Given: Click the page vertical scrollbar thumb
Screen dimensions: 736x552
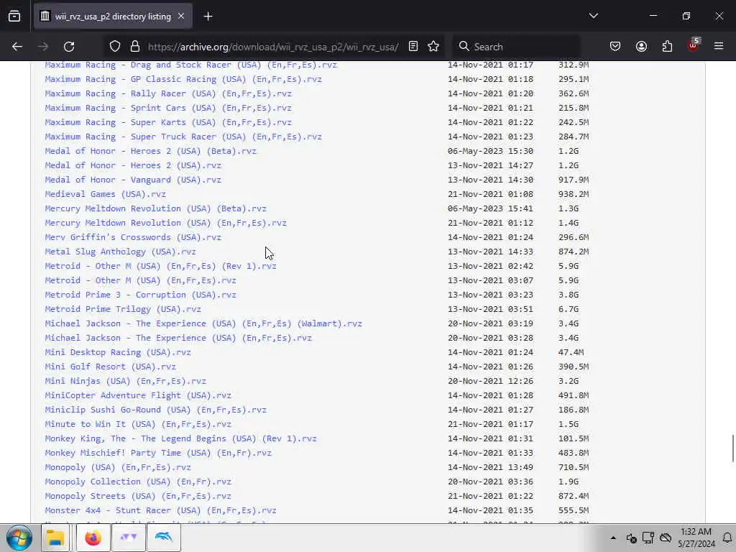Looking at the screenshot, I should click(x=732, y=448).
